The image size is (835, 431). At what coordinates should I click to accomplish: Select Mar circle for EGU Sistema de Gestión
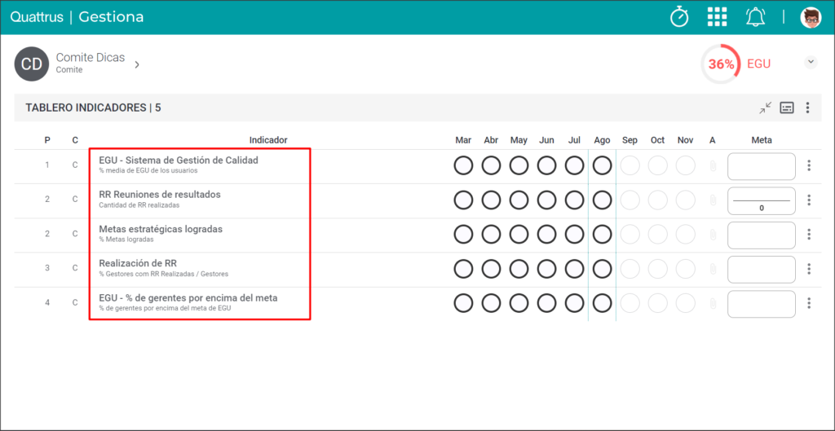point(463,165)
